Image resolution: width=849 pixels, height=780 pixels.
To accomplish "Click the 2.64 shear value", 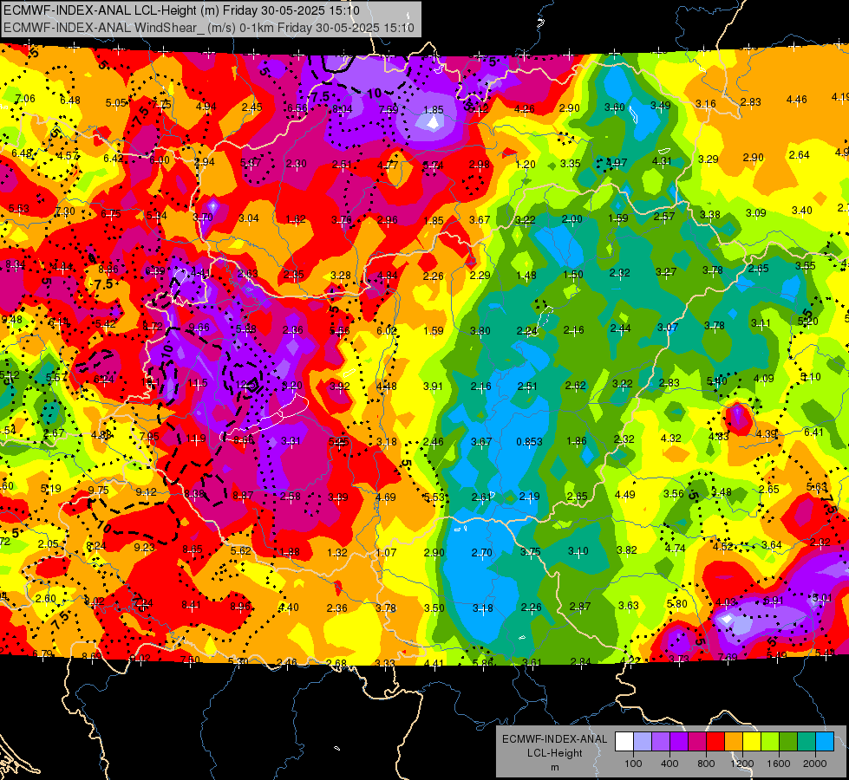I will tap(800, 155).
